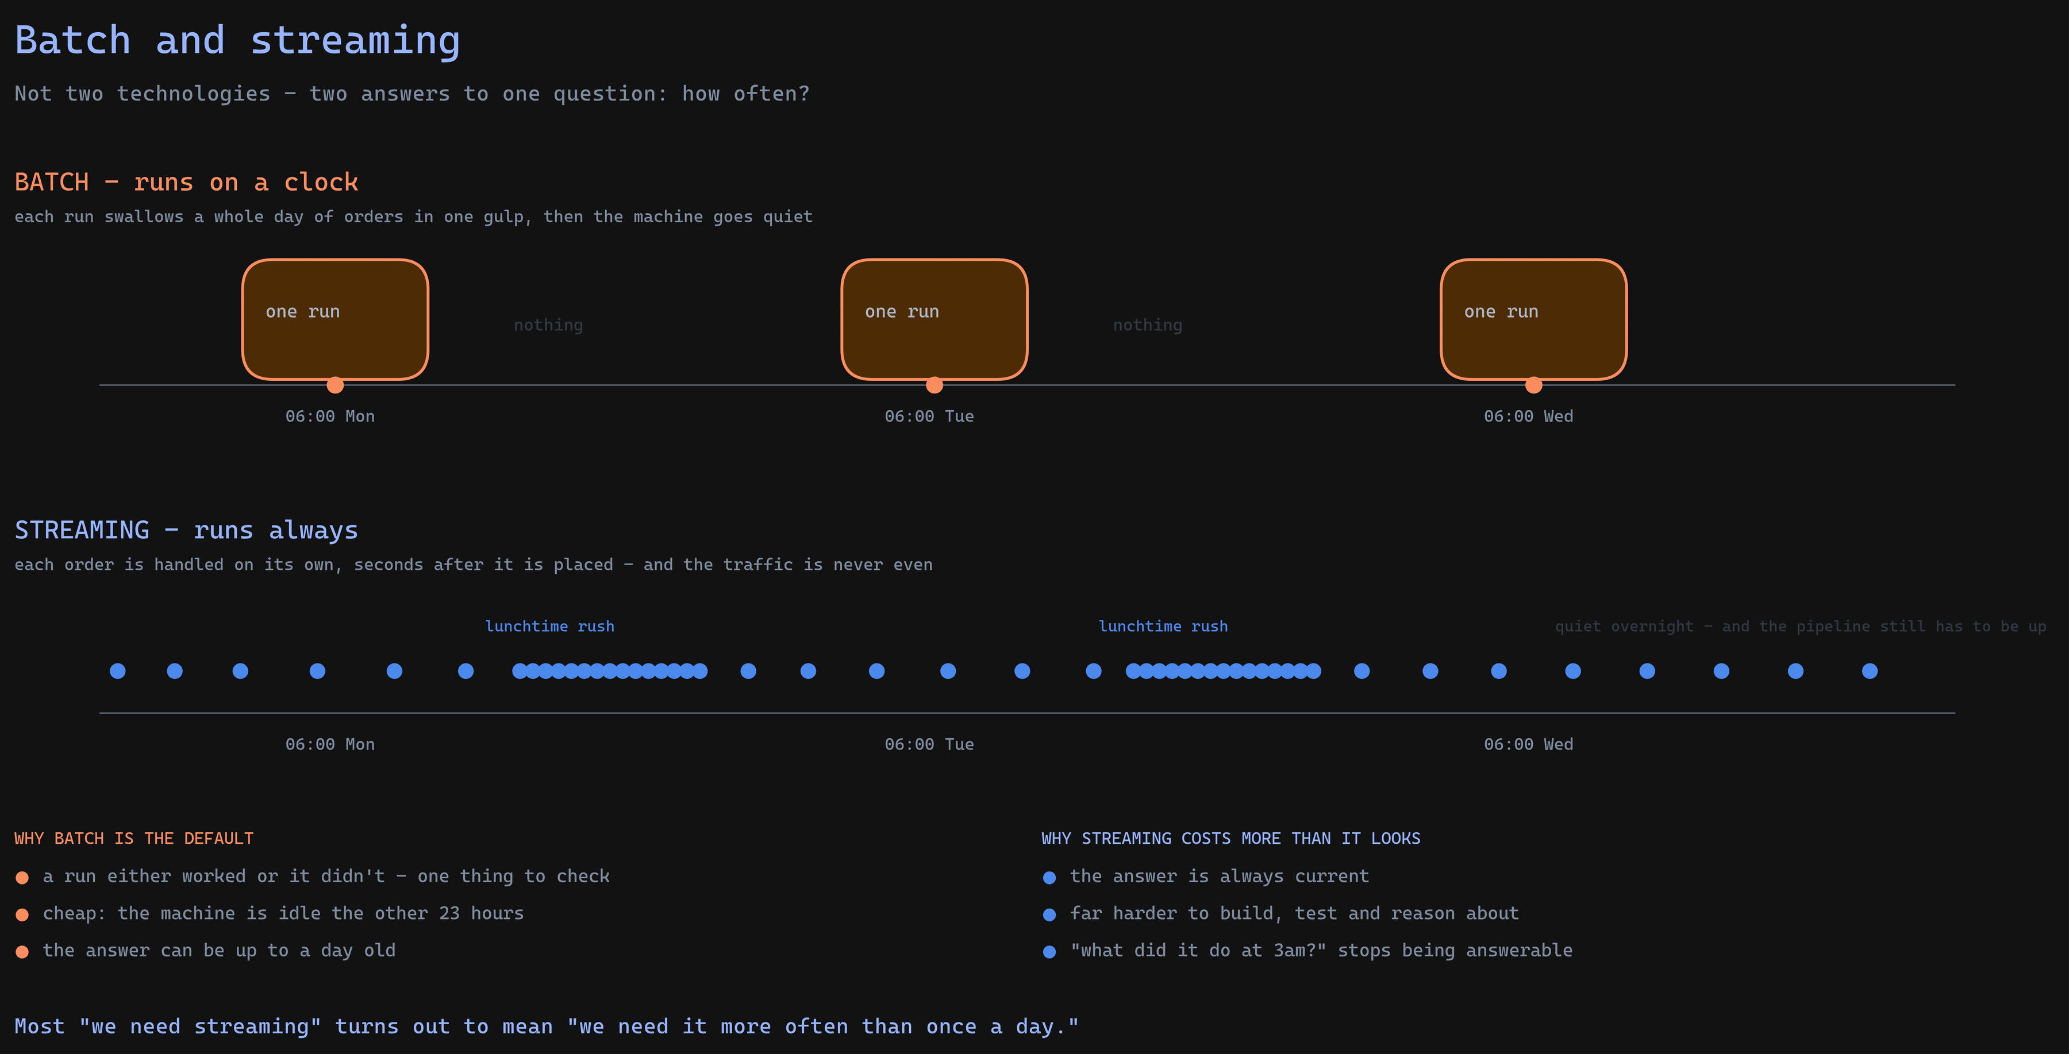2069x1054 pixels.
Task: Click the first blue order dot on the streaming timeline
Action: click(117, 671)
